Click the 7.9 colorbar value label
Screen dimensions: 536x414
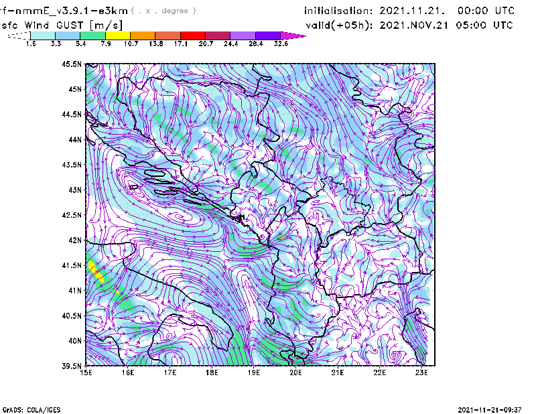tap(106, 44)
